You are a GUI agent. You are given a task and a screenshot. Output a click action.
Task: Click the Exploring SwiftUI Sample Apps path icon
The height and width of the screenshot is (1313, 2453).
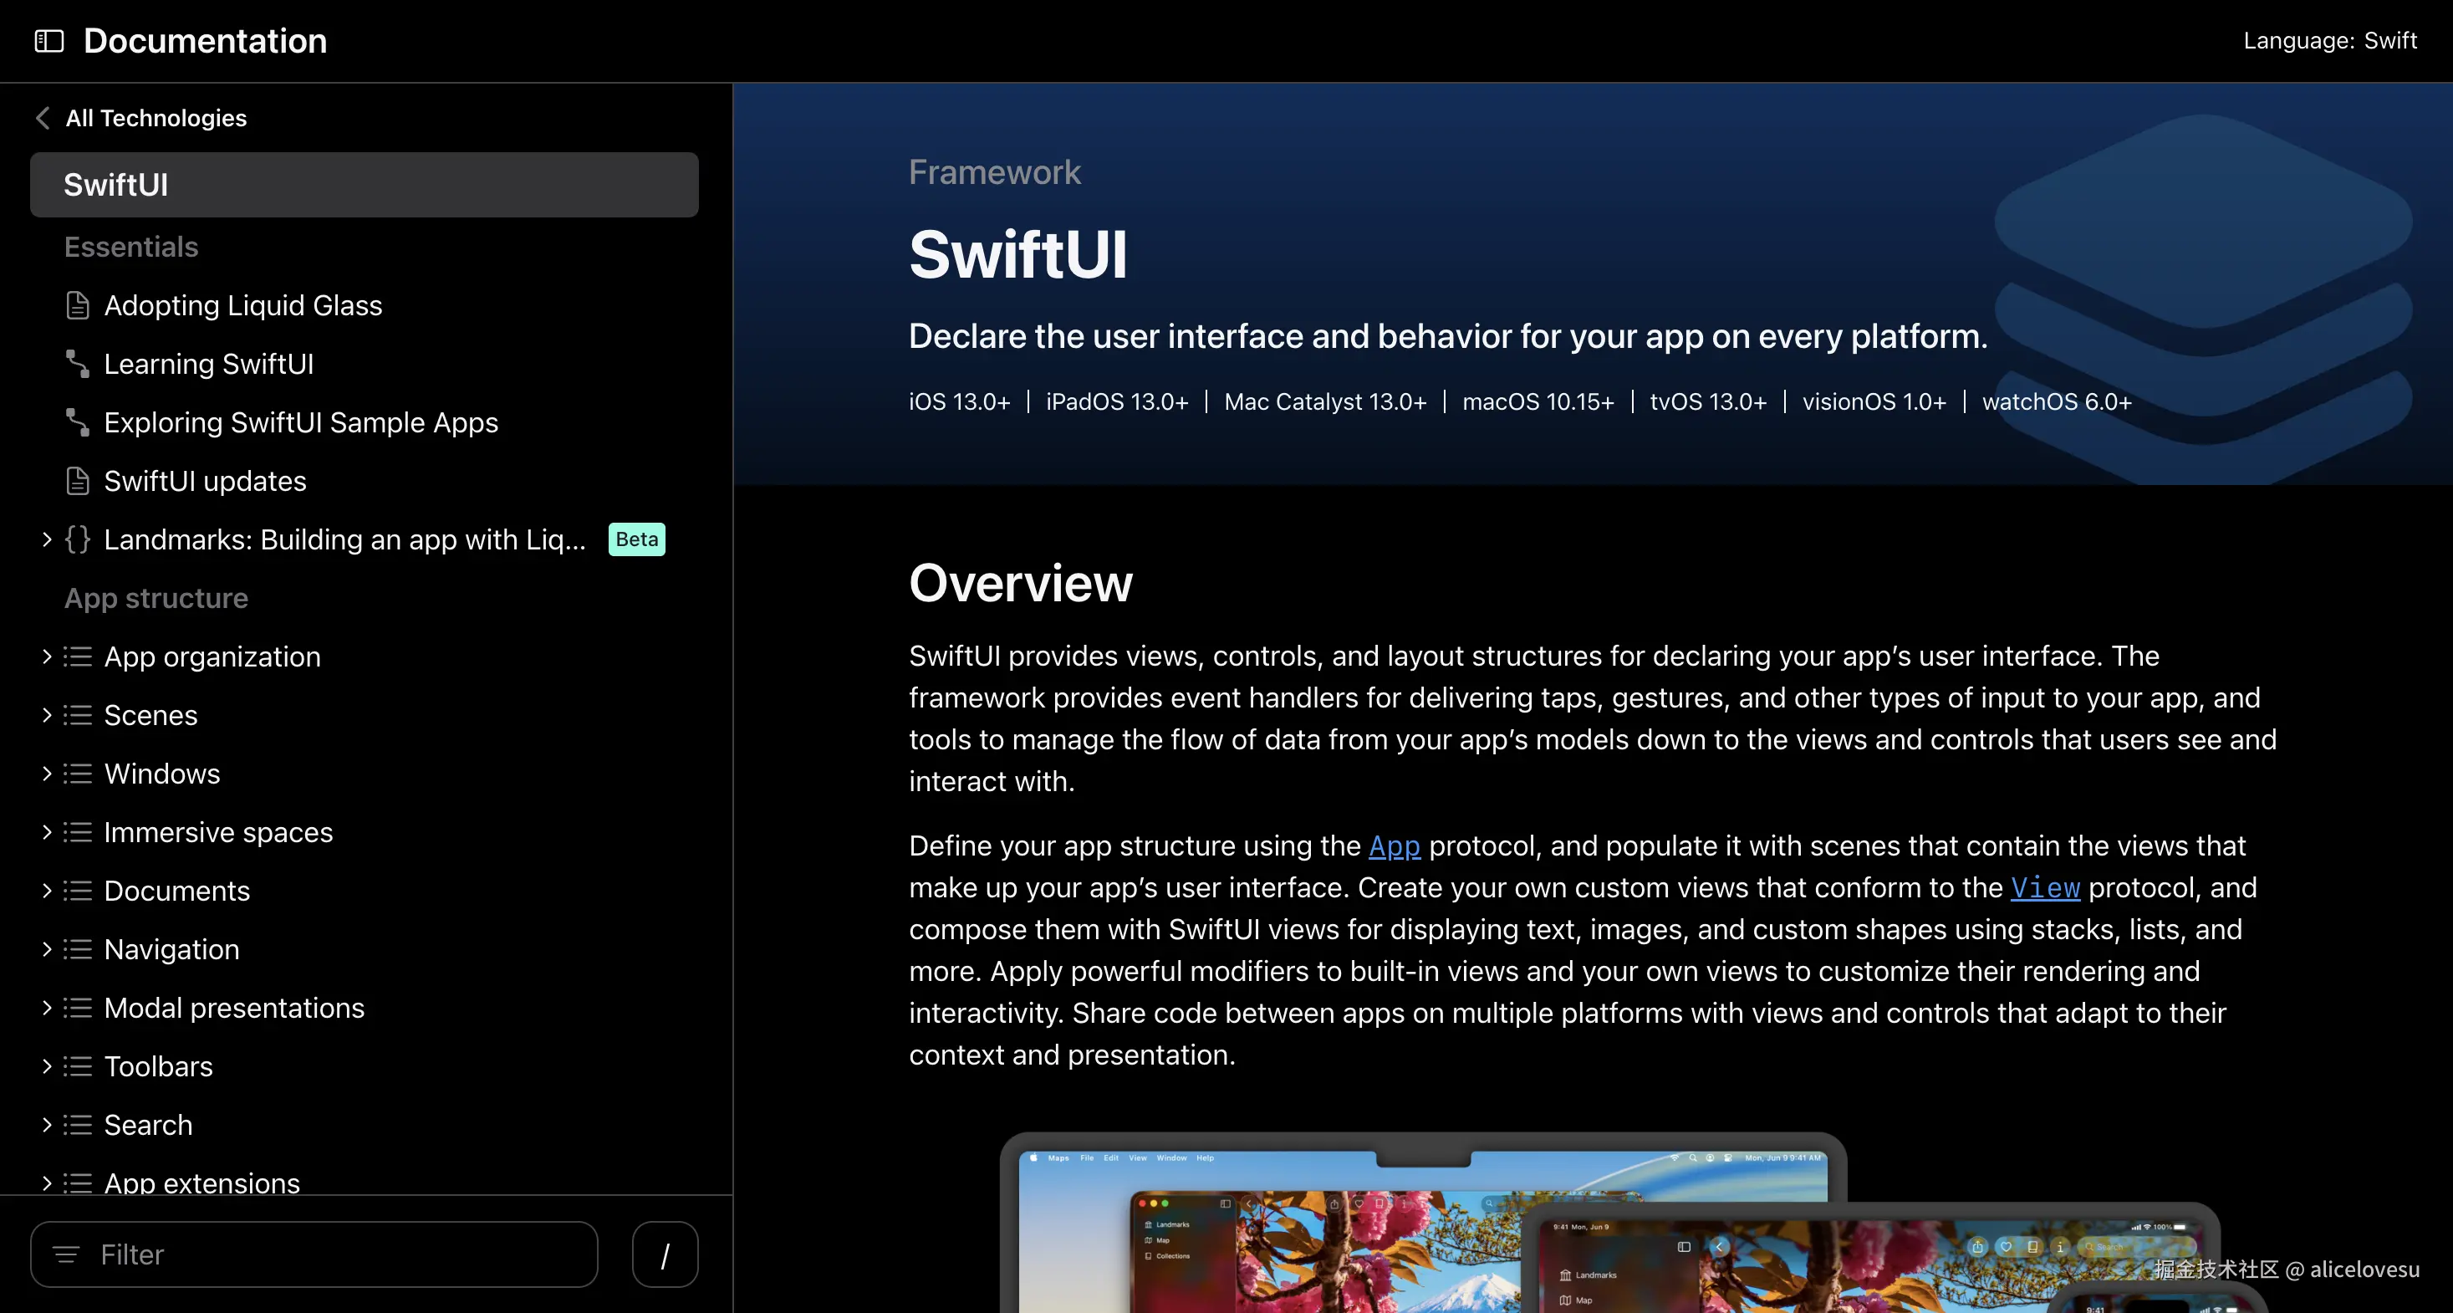[78, 422]
